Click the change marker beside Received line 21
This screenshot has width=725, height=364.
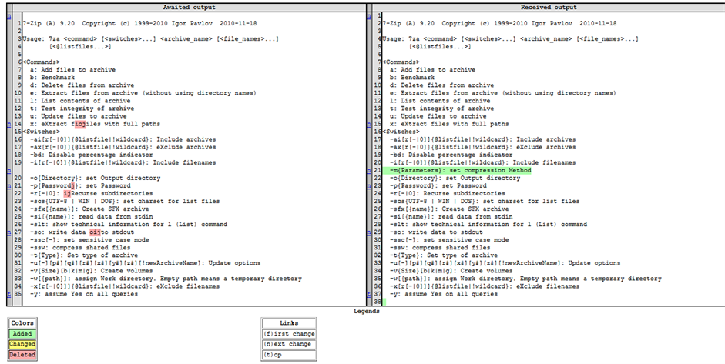370,170
